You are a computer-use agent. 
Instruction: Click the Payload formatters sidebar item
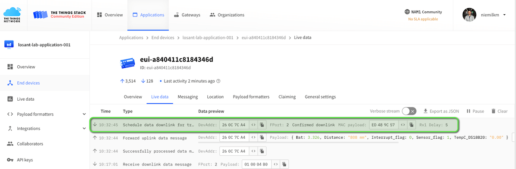point(35,114)
